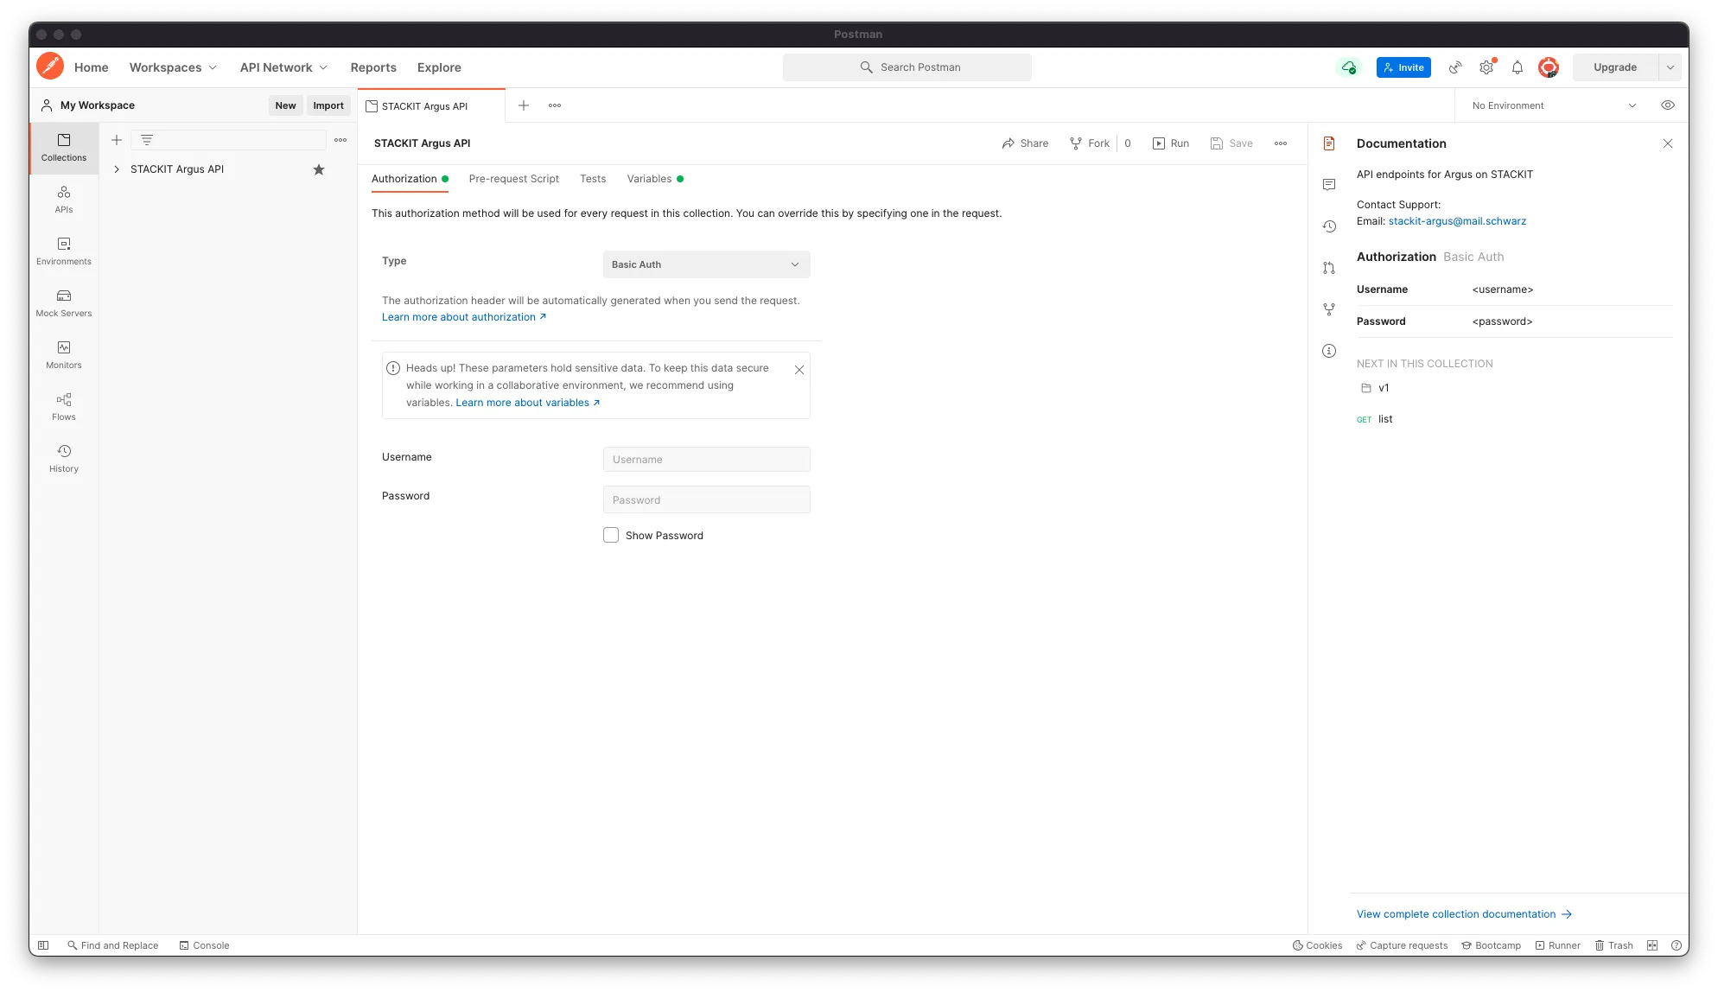Open the pull requests icon in right sidebar
Screen dimensions: 1718x992
tap(1329, 268)
